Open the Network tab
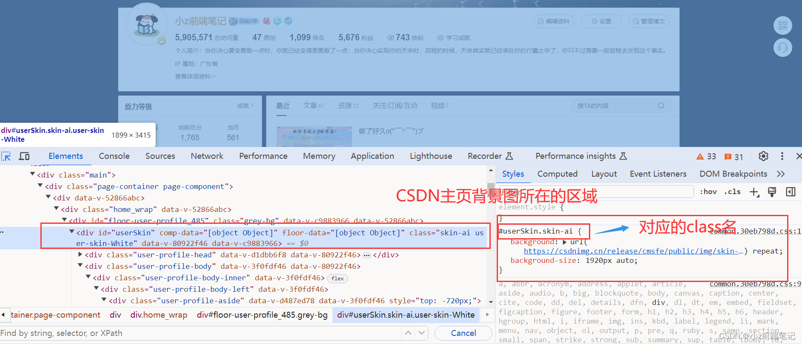Viewport: 802px width, 344px height. (x=207, y=156)
